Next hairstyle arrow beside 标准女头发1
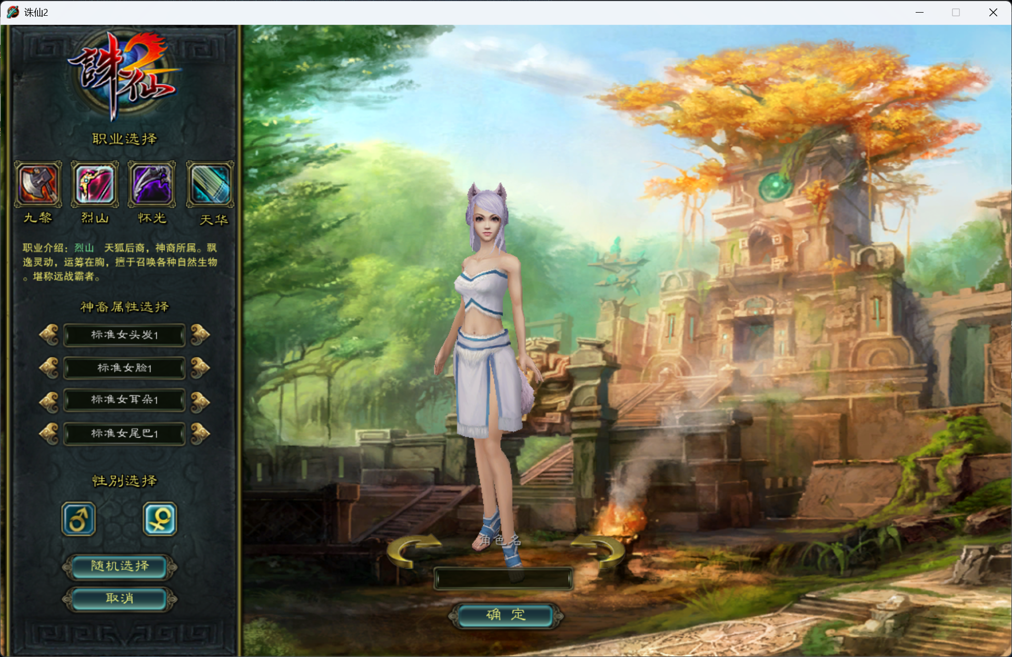The width and height of the screenshot is (1012, 657). pos(200,335)
